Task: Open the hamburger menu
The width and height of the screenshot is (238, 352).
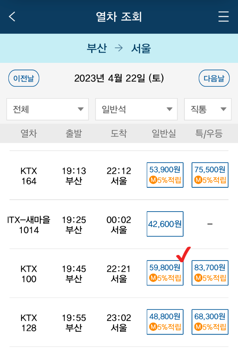Action: point(223,17)
